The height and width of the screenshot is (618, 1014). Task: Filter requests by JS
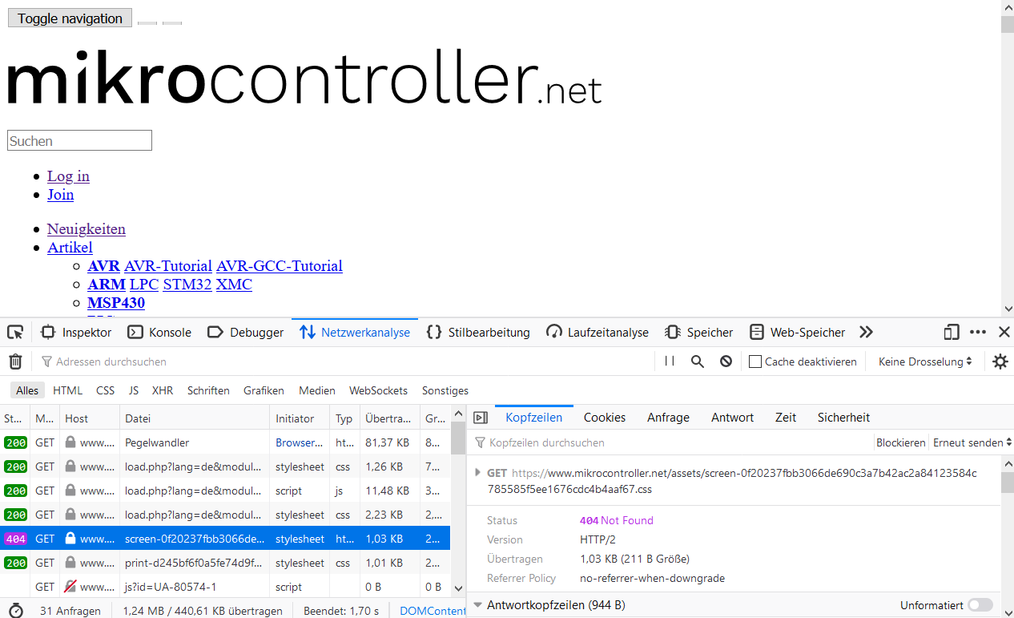(134, 390)
